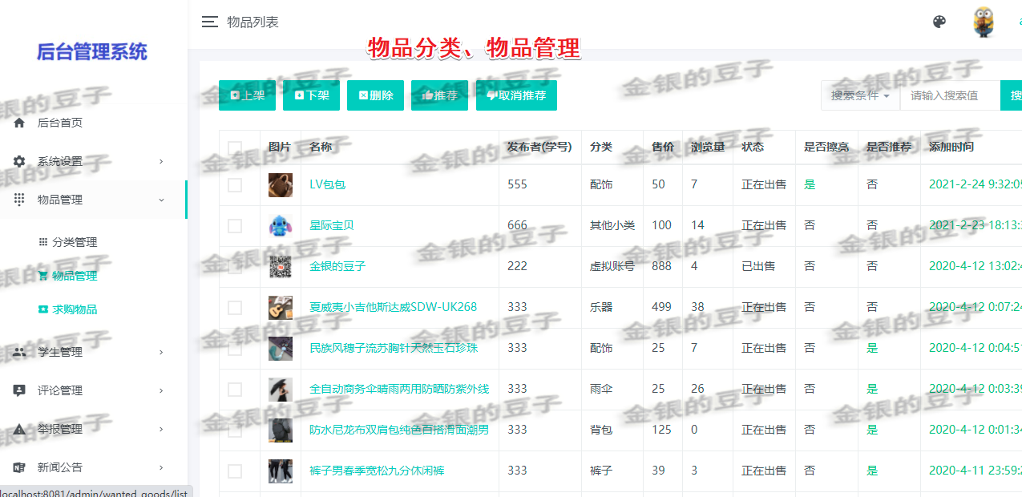Open the 搜索条件 dropdown
The image size is (1022, 497).
(860, 95)
